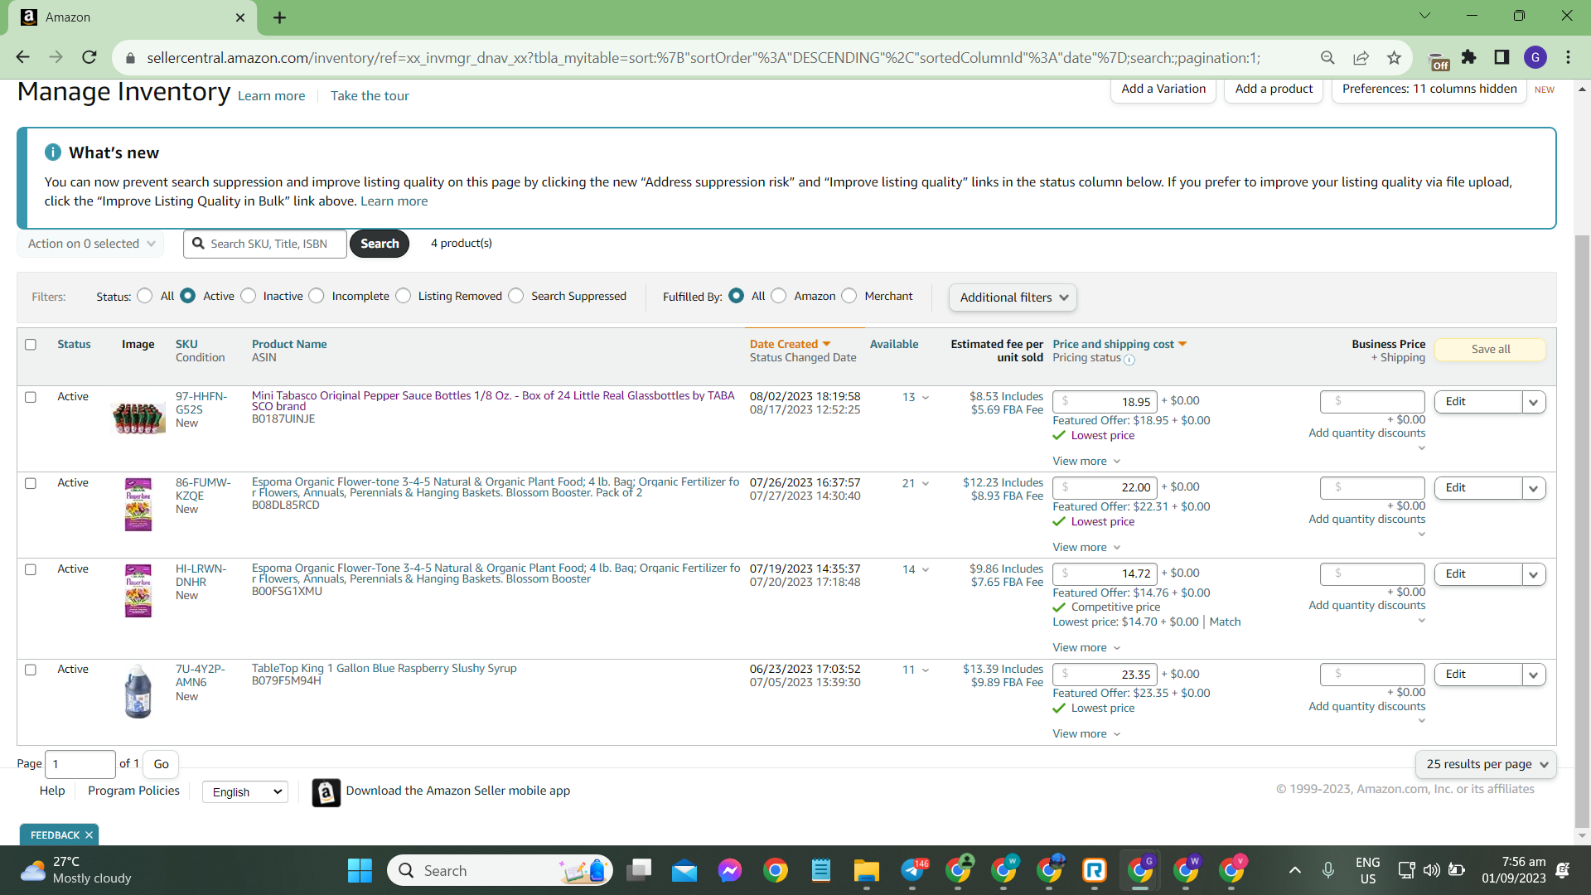
Task: Open the Action on 0 selected dropdown
Action: click(x=90, y=244)
